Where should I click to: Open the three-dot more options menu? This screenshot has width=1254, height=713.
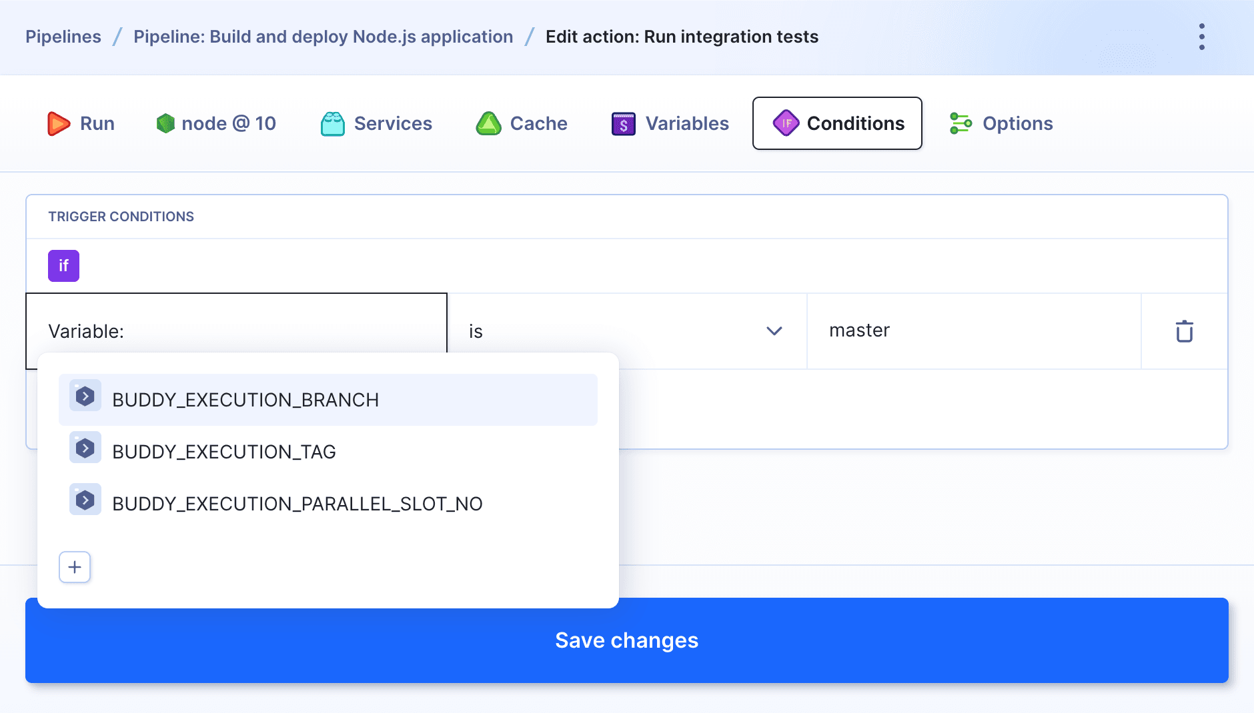click(x=1201, y=37)
